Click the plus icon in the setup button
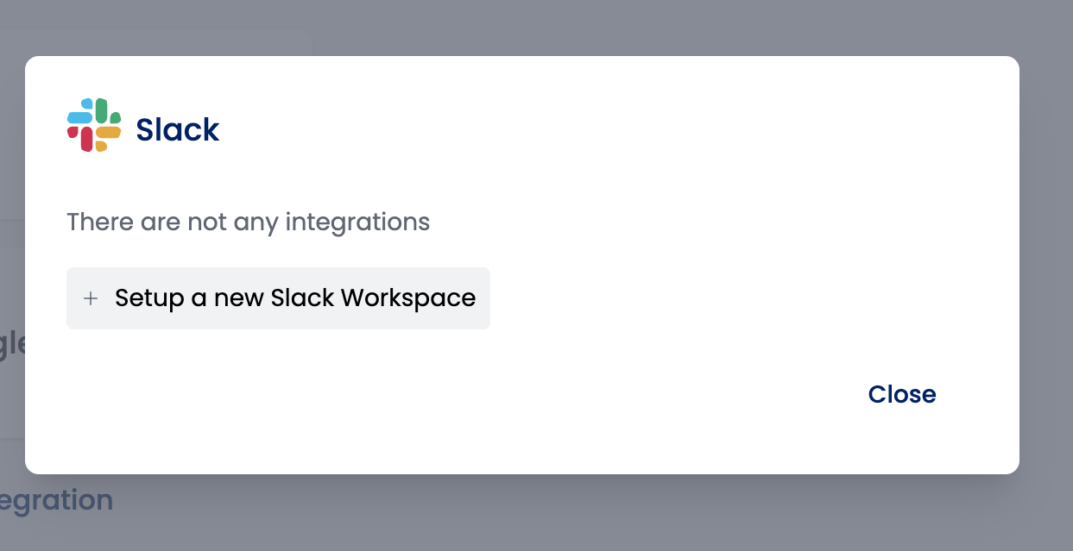Viewport: 1073px width, 551px height. coord(91,298)
